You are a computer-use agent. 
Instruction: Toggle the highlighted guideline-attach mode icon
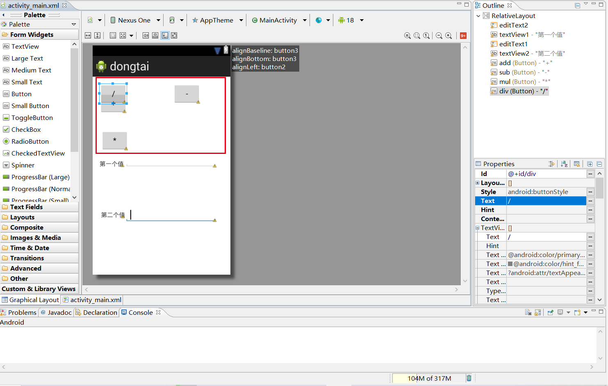[x=165, y=36]
